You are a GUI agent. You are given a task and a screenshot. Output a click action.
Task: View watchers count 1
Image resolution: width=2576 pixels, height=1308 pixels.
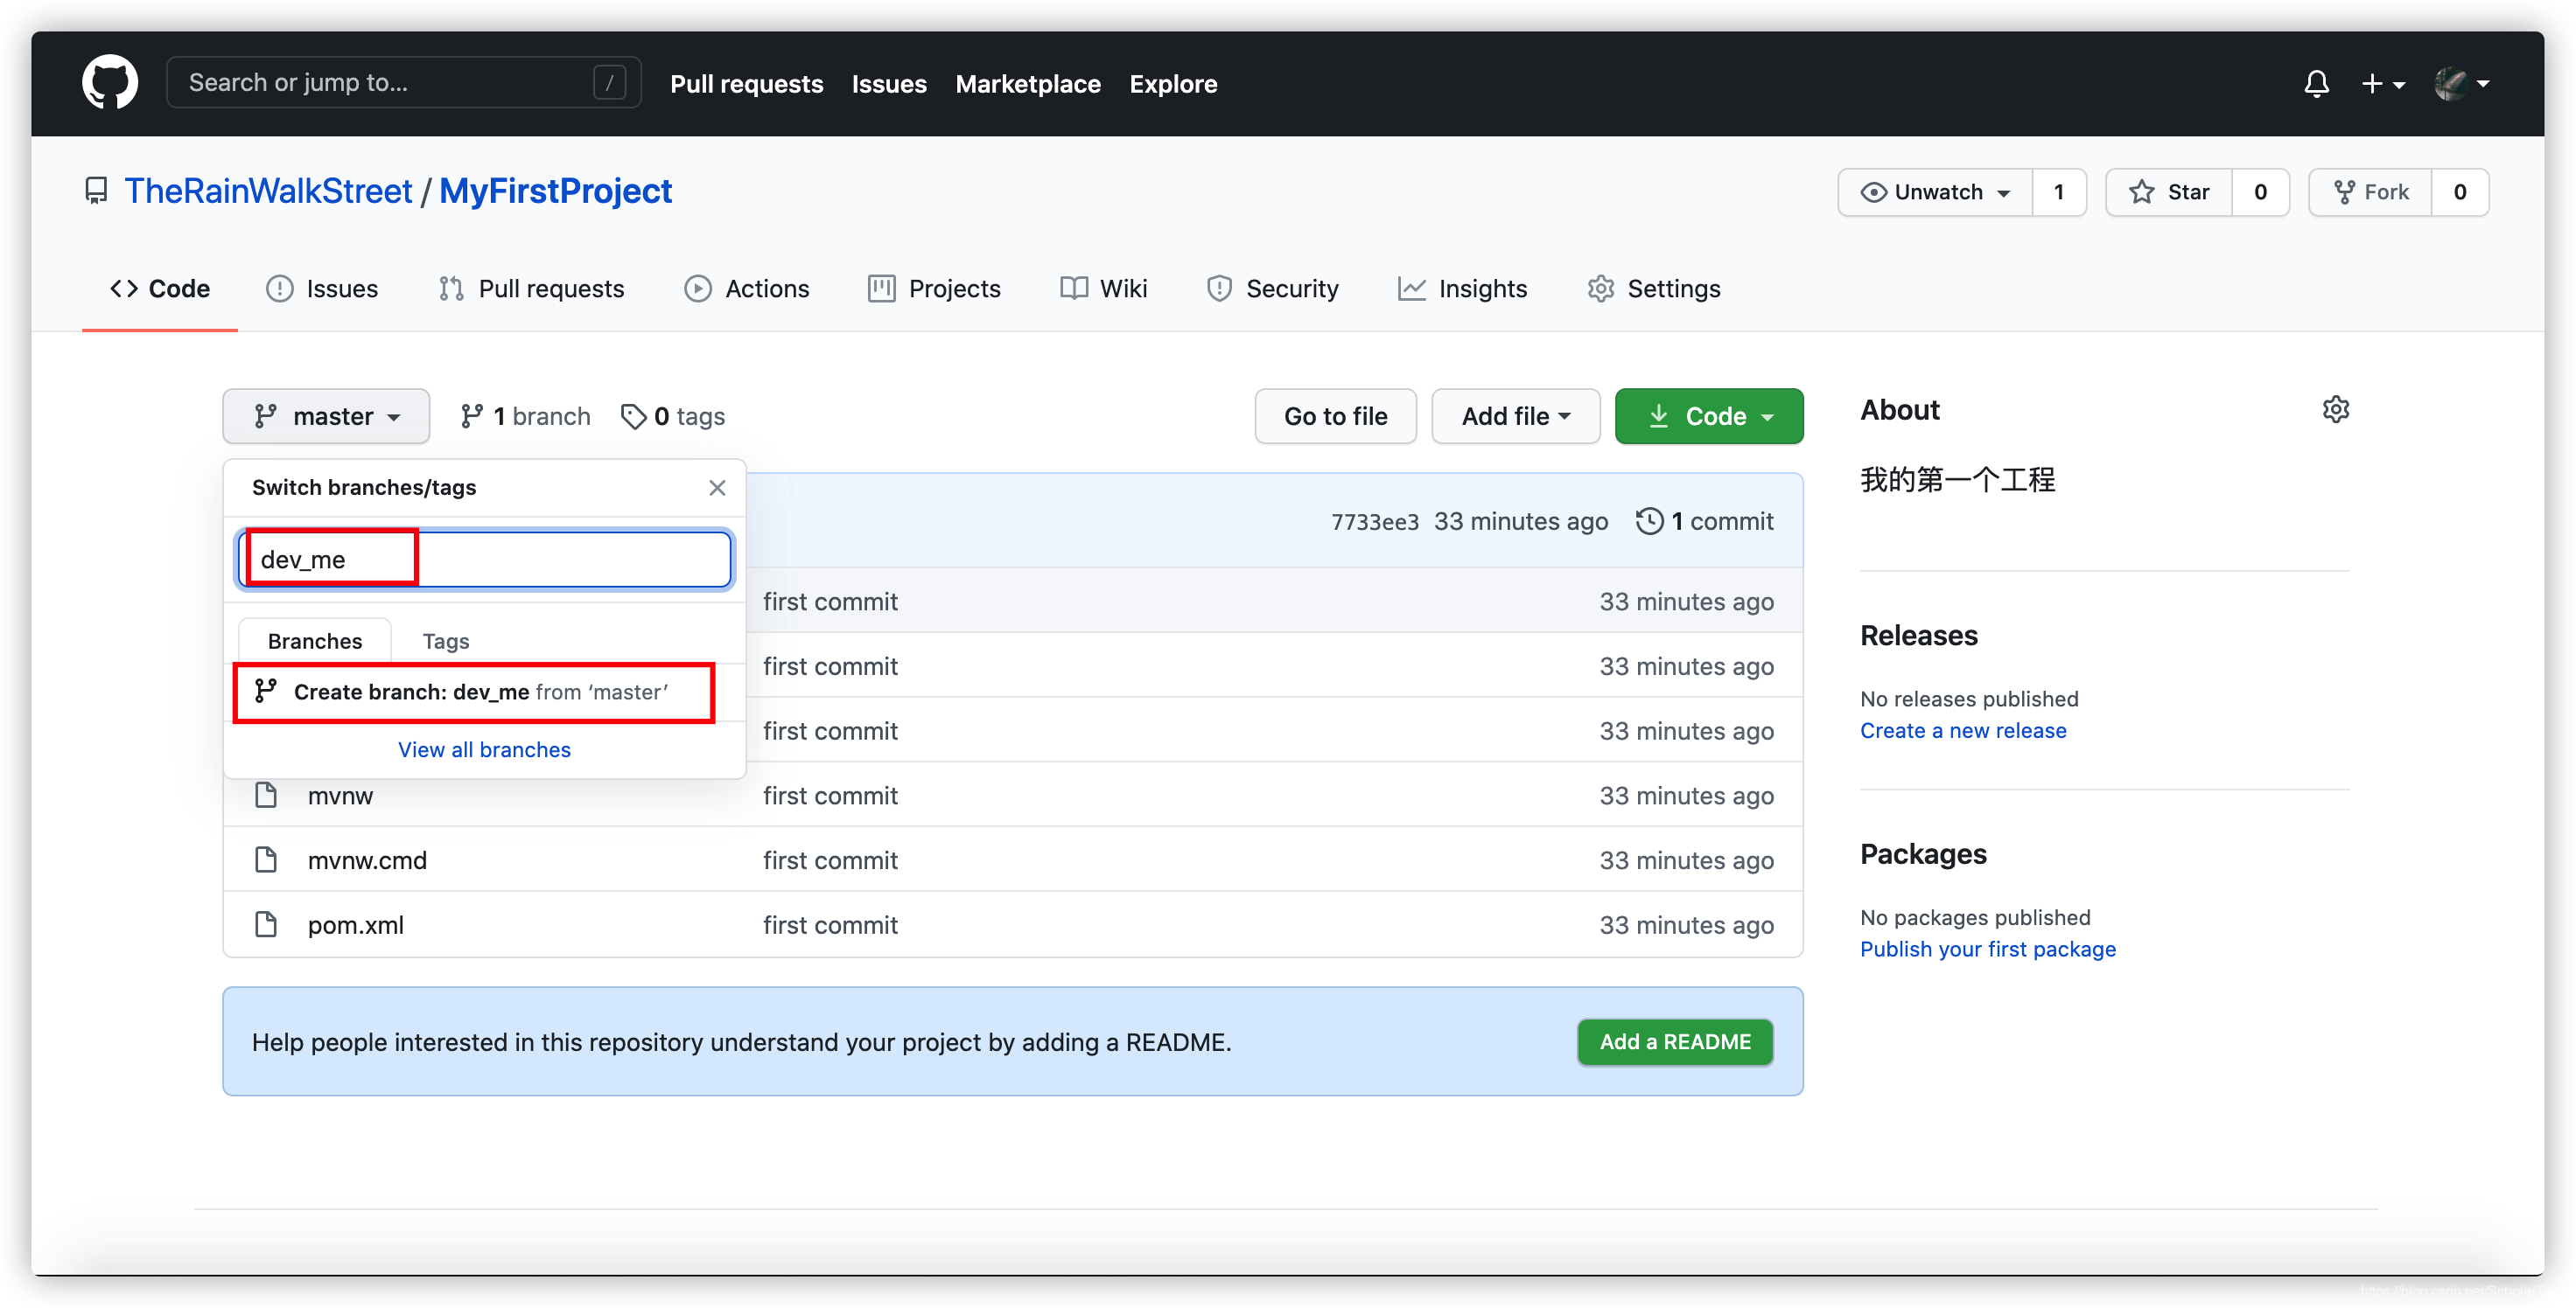[x=2059, y=191]
